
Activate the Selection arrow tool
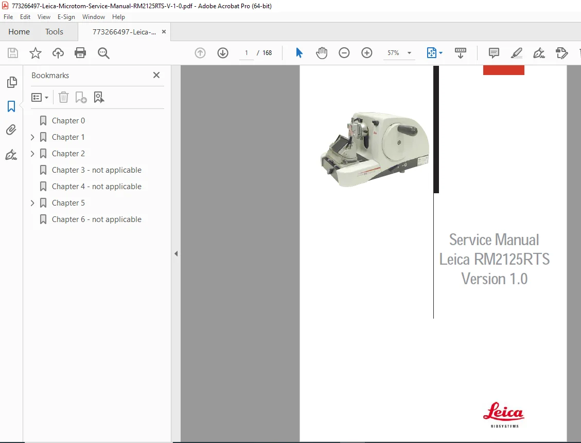coord(299,53)
